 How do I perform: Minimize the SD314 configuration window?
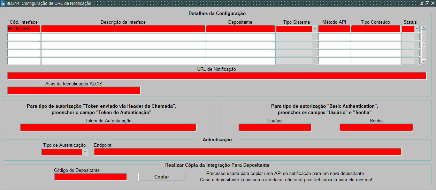[422, 3]
